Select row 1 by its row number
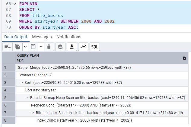This screenshot has height=127, width=191. (x=5, y=68)
